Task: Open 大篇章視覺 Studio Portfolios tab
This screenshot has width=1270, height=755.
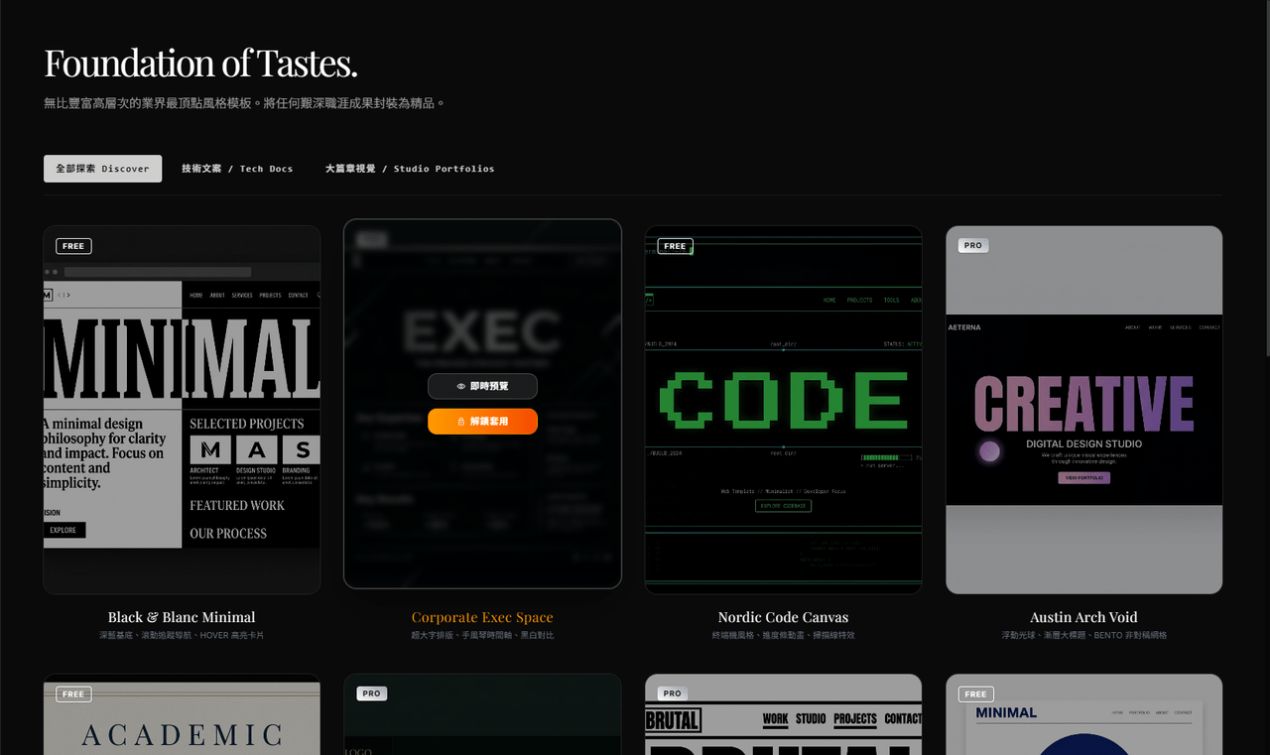Action: pos(410,169)
